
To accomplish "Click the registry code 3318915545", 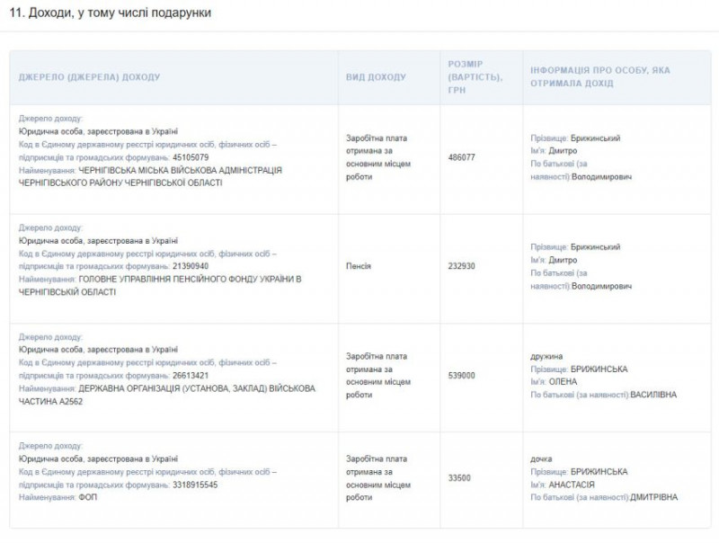I will (194, 485).
